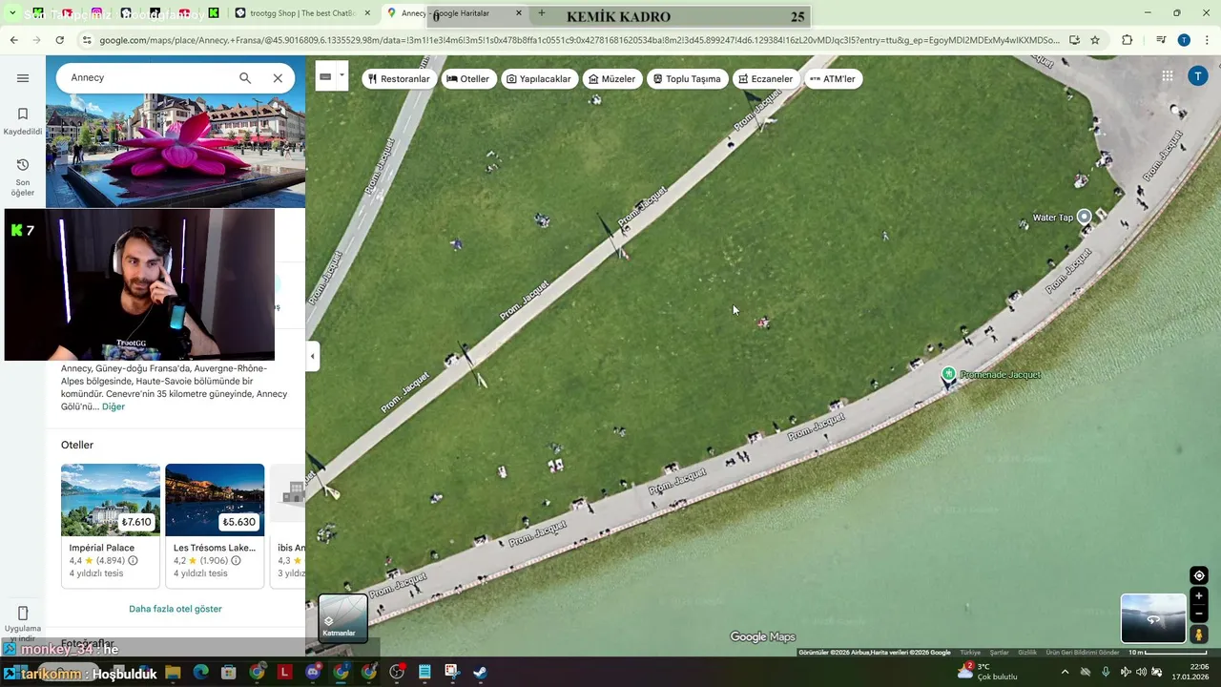1221x687 pixels.
Task: Show your location on map
Action: point(1199,575)
